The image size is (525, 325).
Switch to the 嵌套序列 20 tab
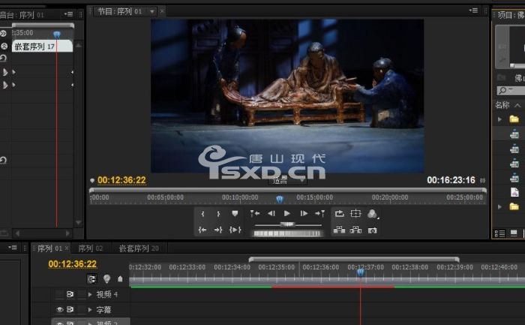(x=138, y=248)
